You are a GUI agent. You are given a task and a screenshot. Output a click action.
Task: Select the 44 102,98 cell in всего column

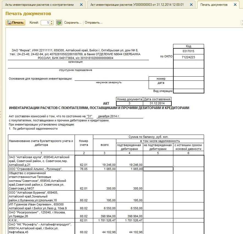(104, 228)
